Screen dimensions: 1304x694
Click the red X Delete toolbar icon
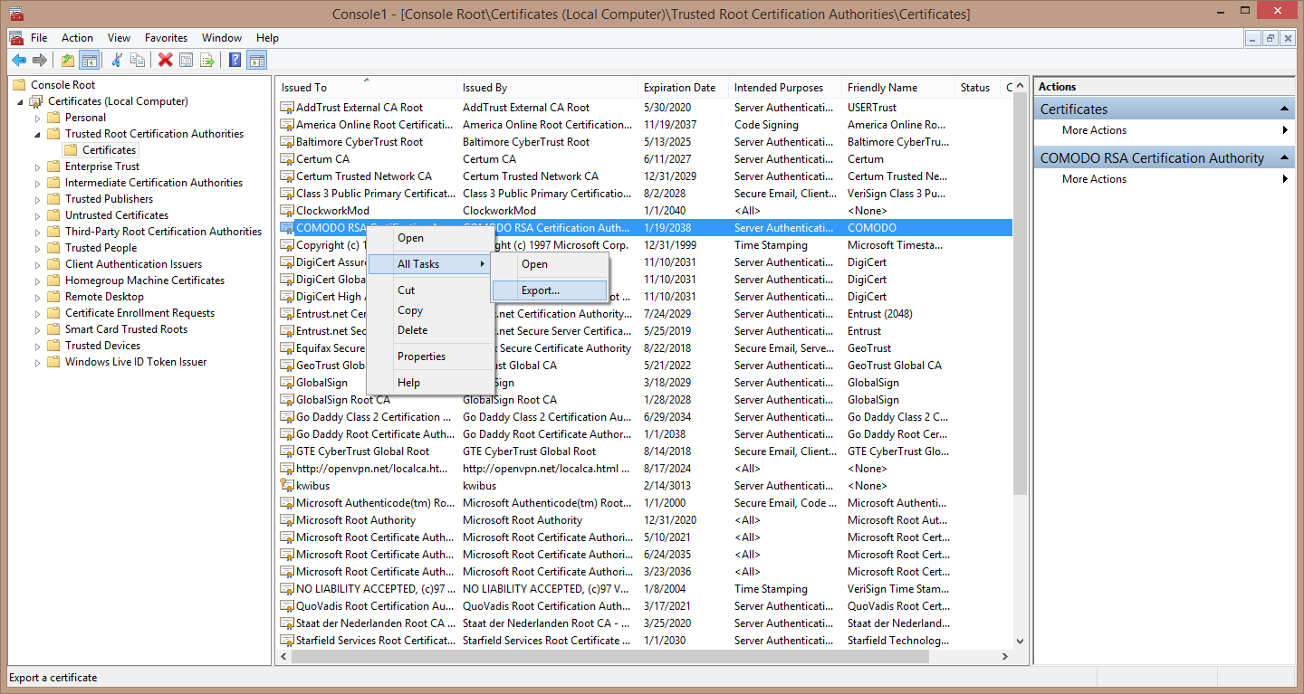coord(165,60)
